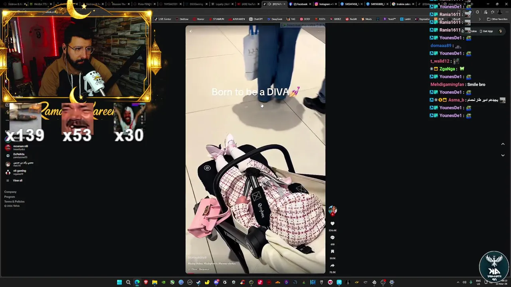Switch to the Instagram browser tab
Viewport: 511px width, 287px height.
click(325, 4)
